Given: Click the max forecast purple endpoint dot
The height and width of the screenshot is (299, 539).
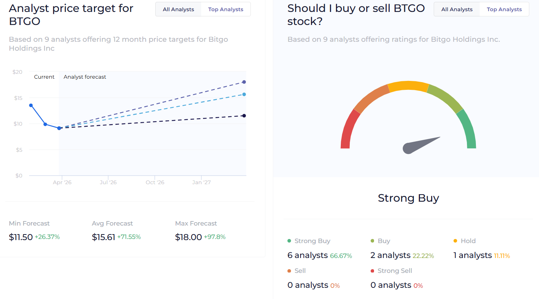Looking at the screenshot, I should click(x=244, y=82).
